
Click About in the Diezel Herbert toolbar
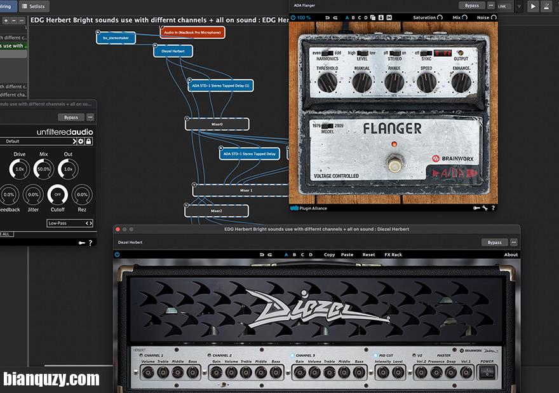coord(511,254)
